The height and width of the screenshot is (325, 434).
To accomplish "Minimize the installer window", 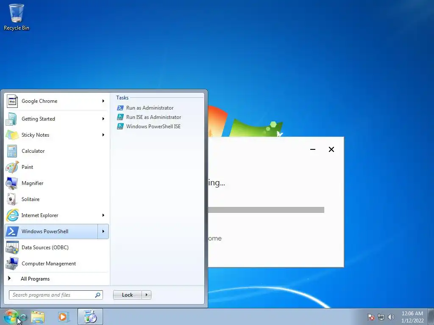I will pos(313,149).
